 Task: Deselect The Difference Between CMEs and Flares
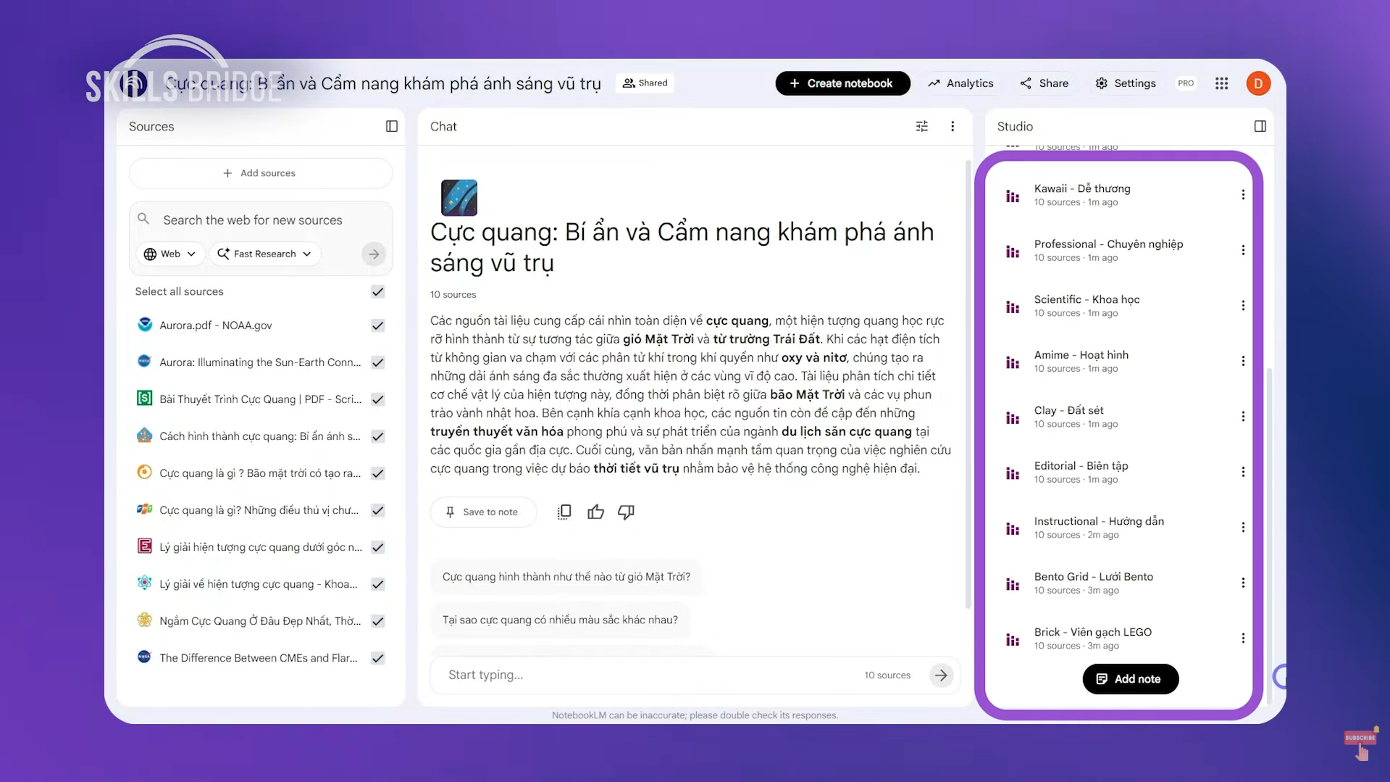click(377, 657)
